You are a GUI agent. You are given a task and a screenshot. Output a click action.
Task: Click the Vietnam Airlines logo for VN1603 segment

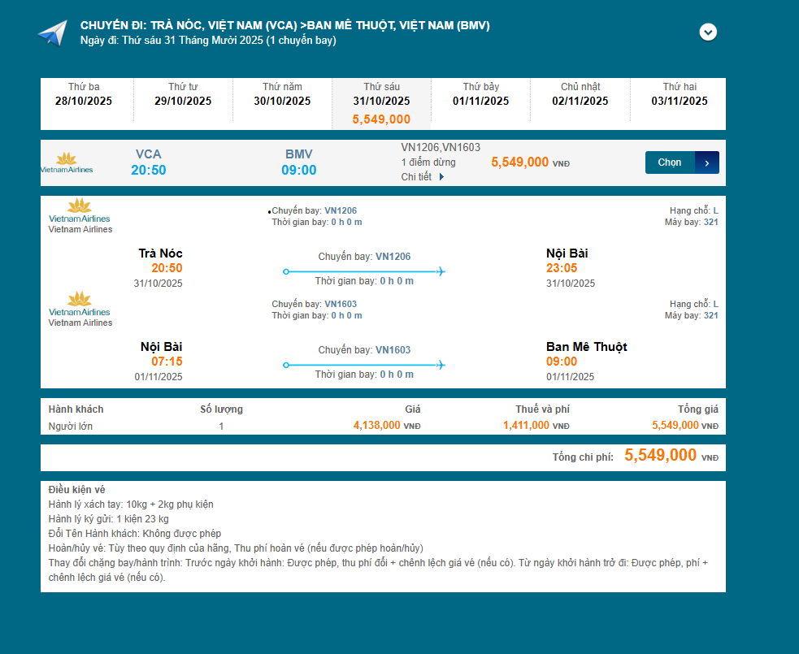tap(80, 303)
